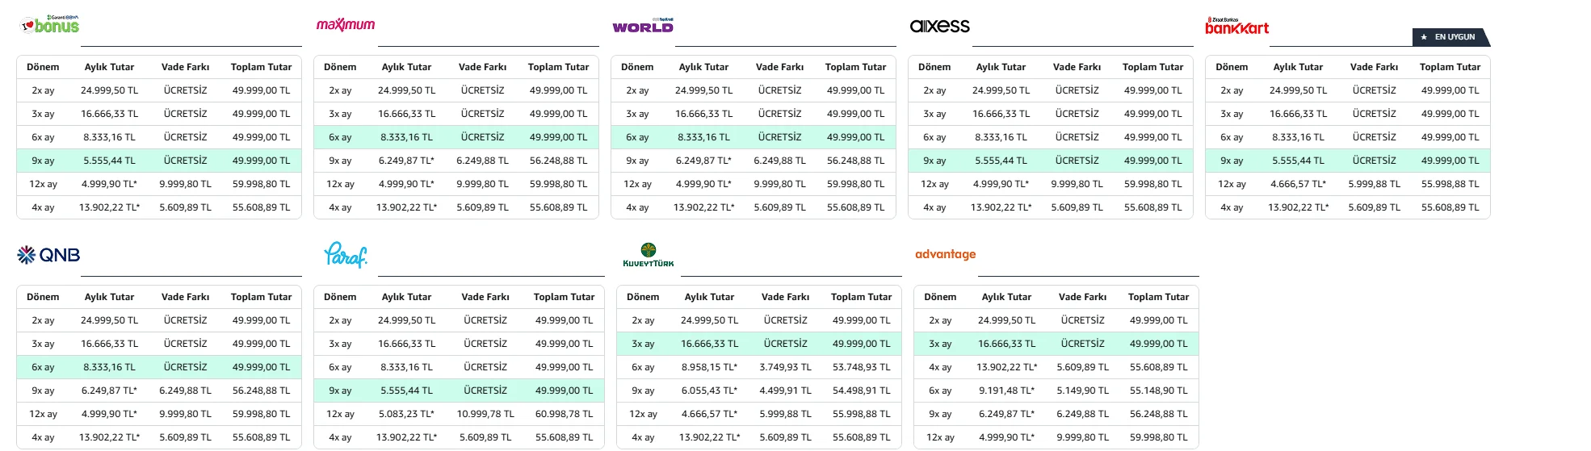Click 16.666,33 TL in the QNB table
The width and height of the screenshot is (1591, 451).
coord(109,344)
